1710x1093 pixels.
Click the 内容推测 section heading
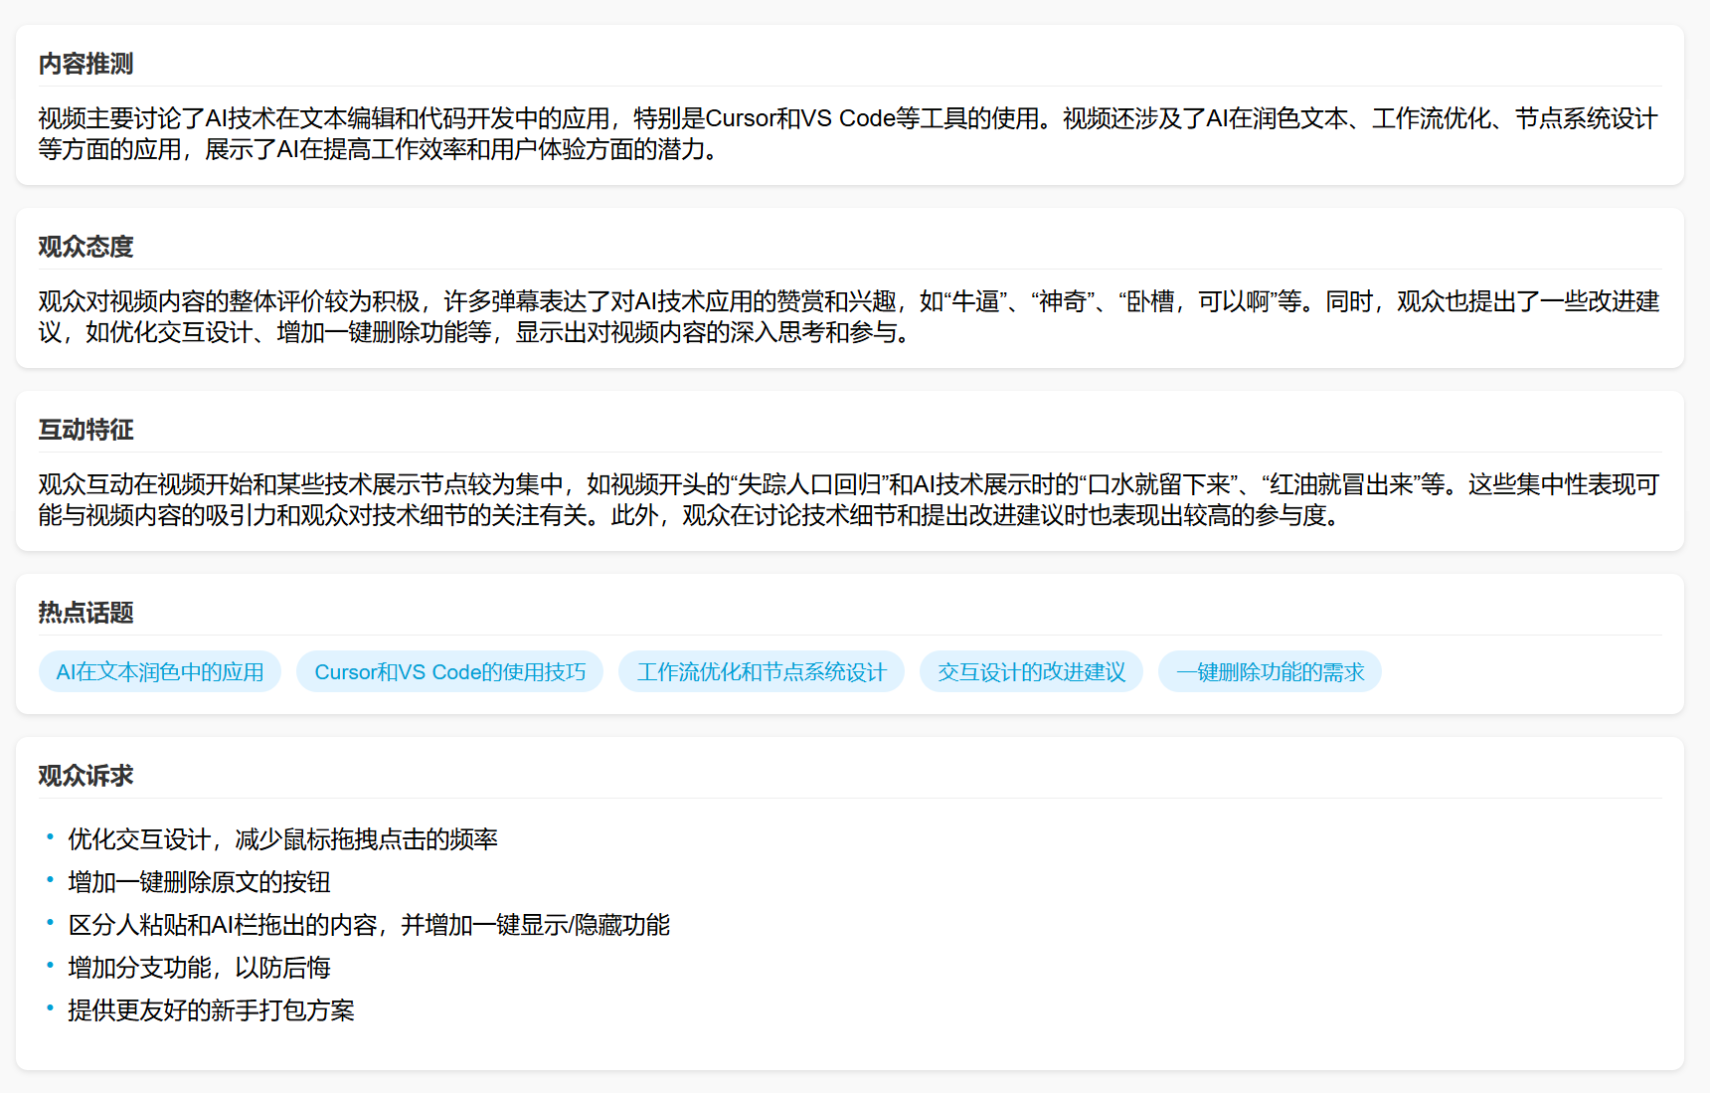click(x=85, y=65)
